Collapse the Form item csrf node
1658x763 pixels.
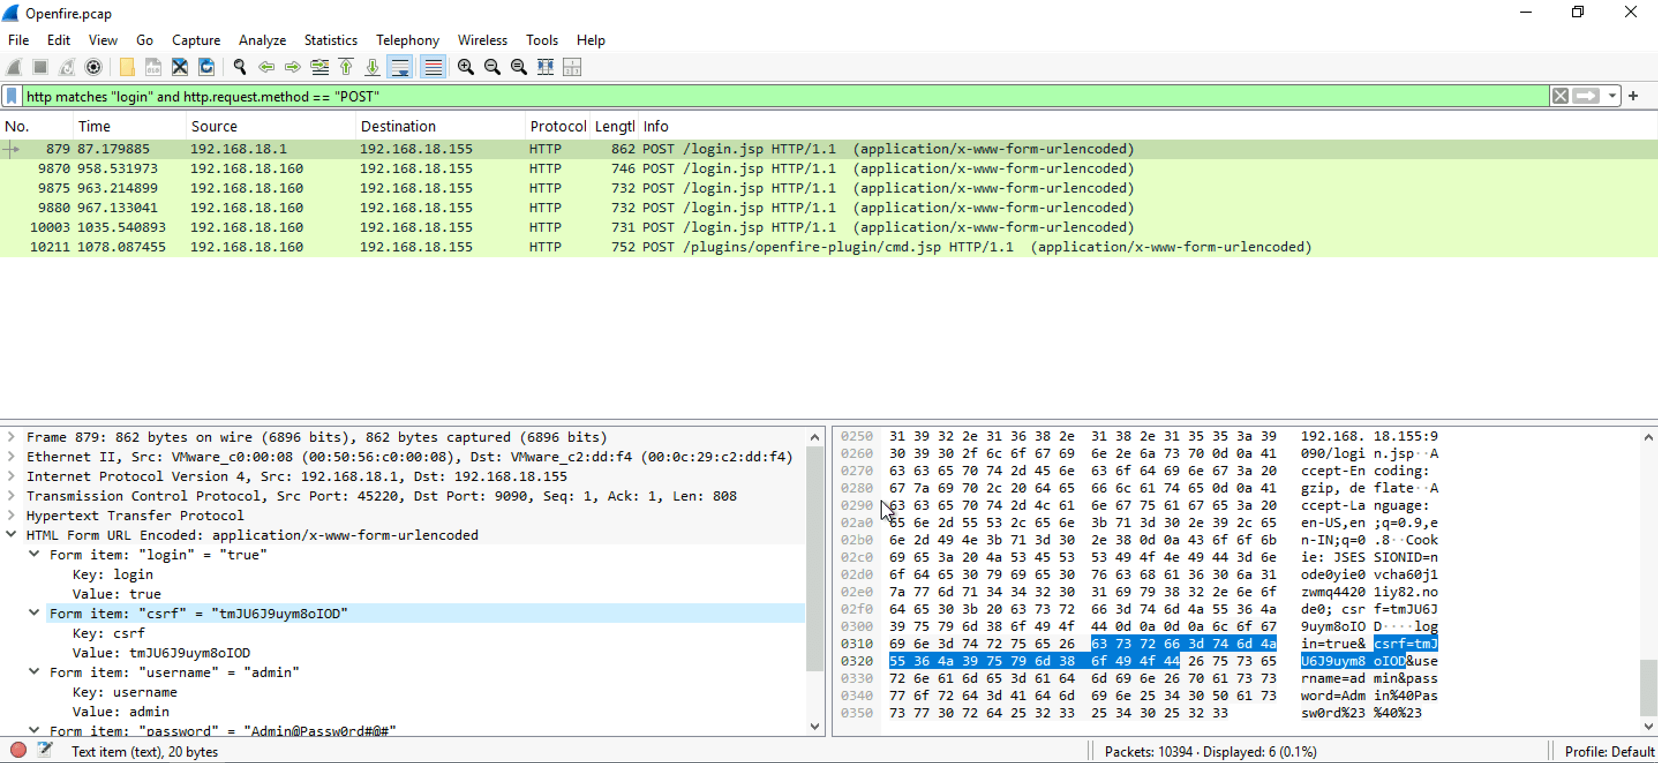pyautogui.click(x=34, y=612)
